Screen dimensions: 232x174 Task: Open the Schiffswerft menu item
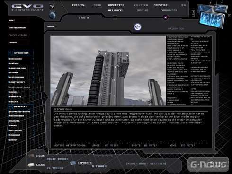(17, 82)
